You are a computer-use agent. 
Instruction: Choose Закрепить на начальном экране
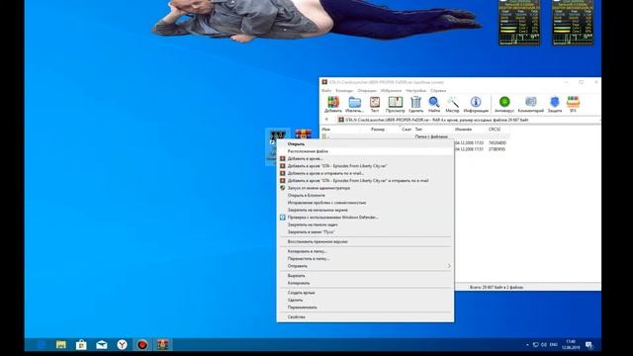(365, 210)
